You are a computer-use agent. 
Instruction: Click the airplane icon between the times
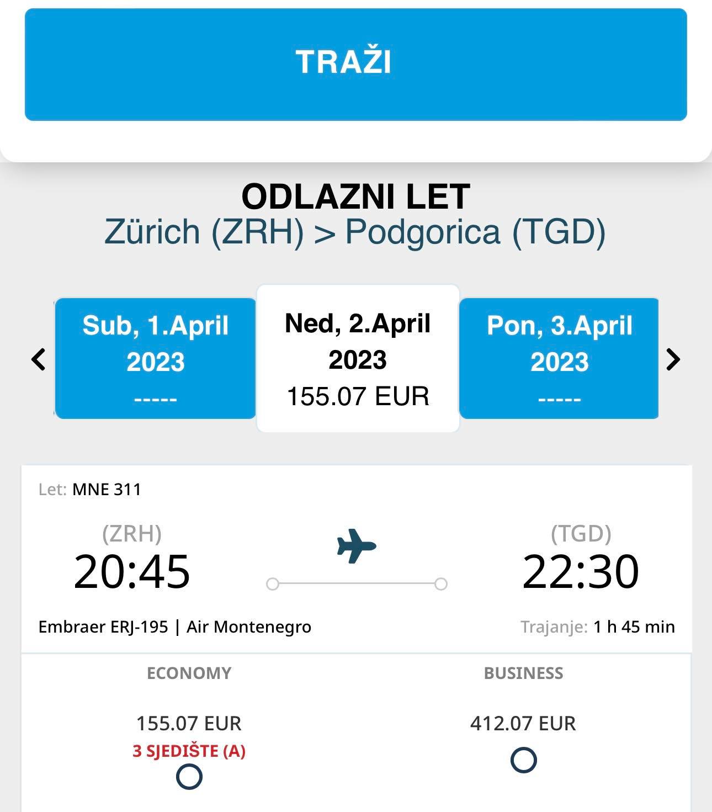point(357,546)
